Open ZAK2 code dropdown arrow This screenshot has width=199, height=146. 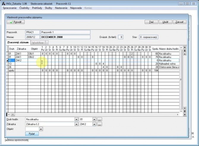[x=94, y=124]
